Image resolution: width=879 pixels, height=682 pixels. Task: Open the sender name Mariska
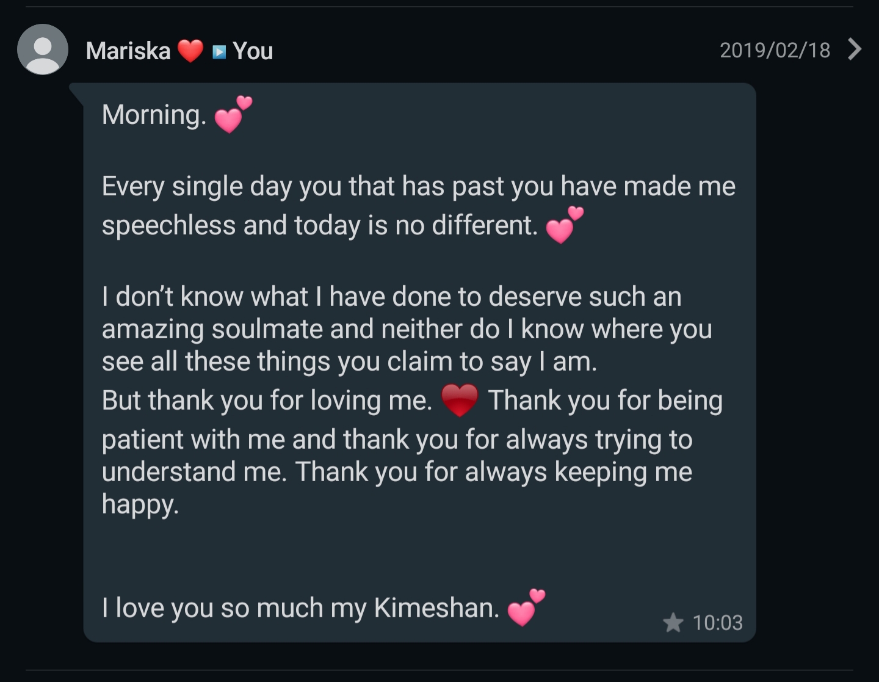pyautogui.click(x=128, y=51)
